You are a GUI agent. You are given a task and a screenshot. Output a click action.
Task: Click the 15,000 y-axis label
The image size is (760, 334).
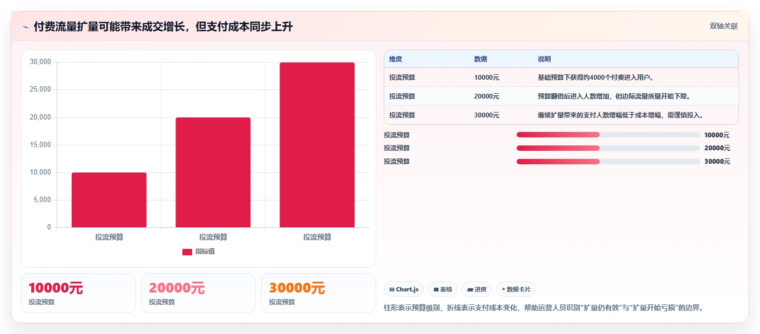click(x=40, y=145)
